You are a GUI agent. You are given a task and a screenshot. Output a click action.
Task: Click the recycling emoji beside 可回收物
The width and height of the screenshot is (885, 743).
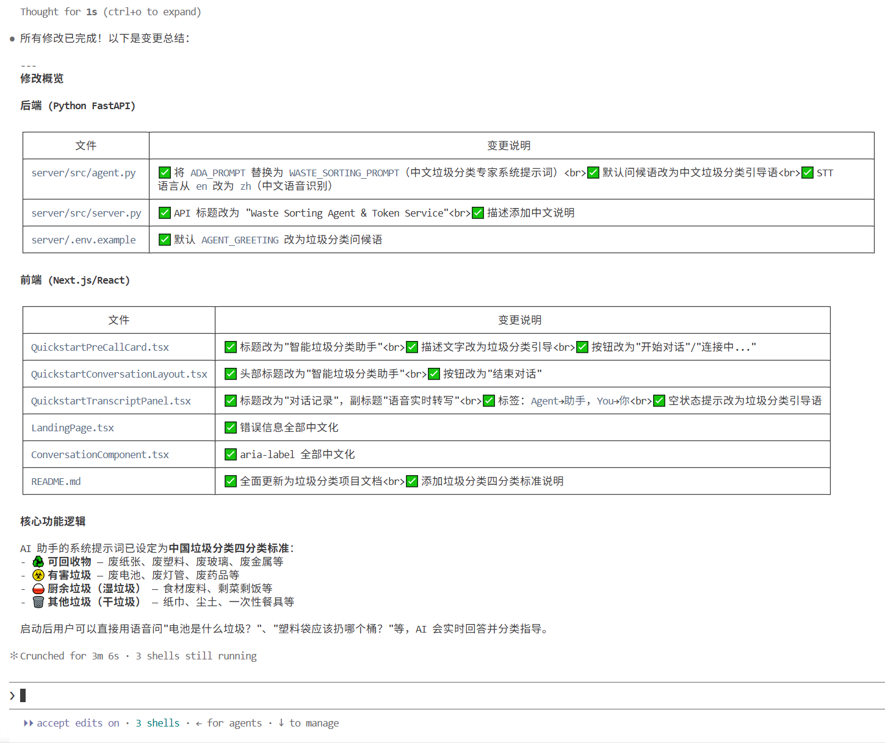tap(38, 562)
